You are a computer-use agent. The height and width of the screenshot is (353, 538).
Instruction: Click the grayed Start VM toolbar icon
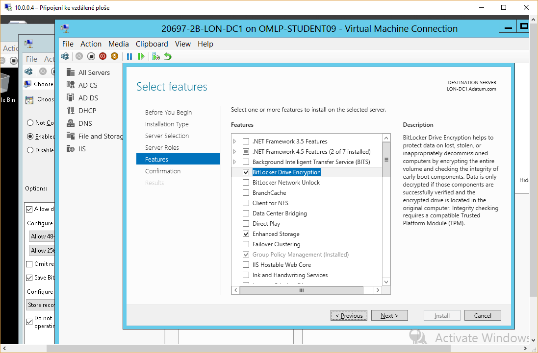(79, 56)
